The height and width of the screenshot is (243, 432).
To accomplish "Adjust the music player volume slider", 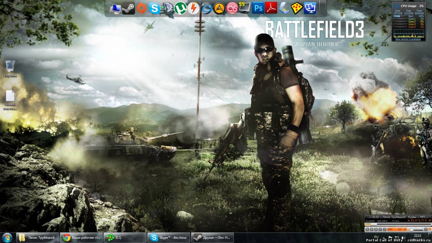I will pos(416,230).
